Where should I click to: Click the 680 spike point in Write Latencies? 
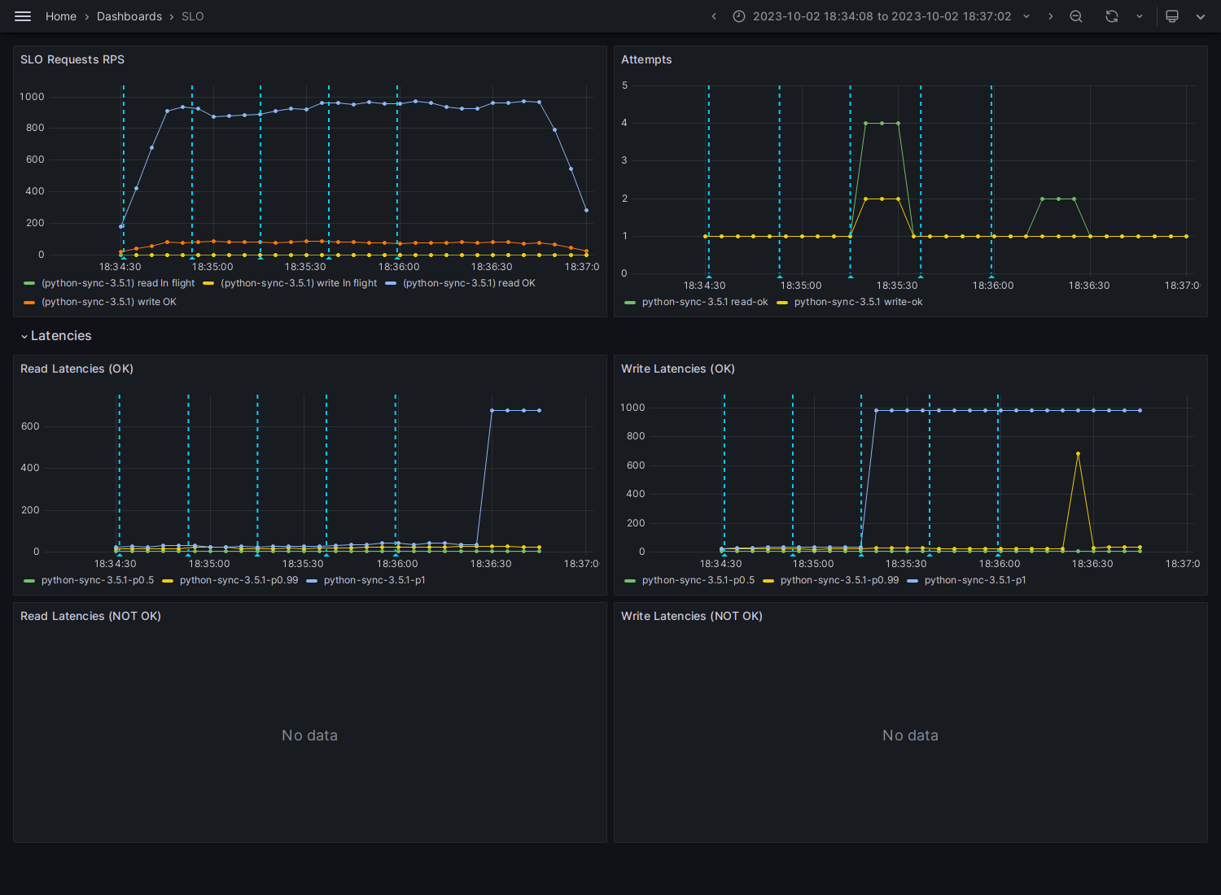(1078, 454)
